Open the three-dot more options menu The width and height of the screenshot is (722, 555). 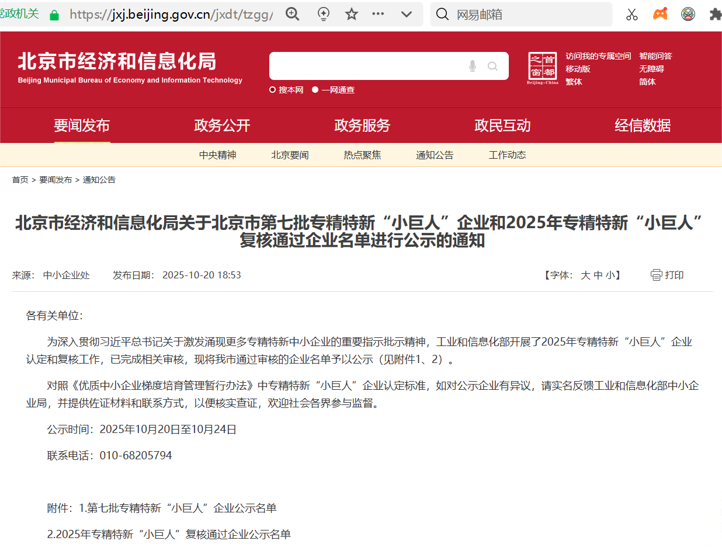coord(379,15)
